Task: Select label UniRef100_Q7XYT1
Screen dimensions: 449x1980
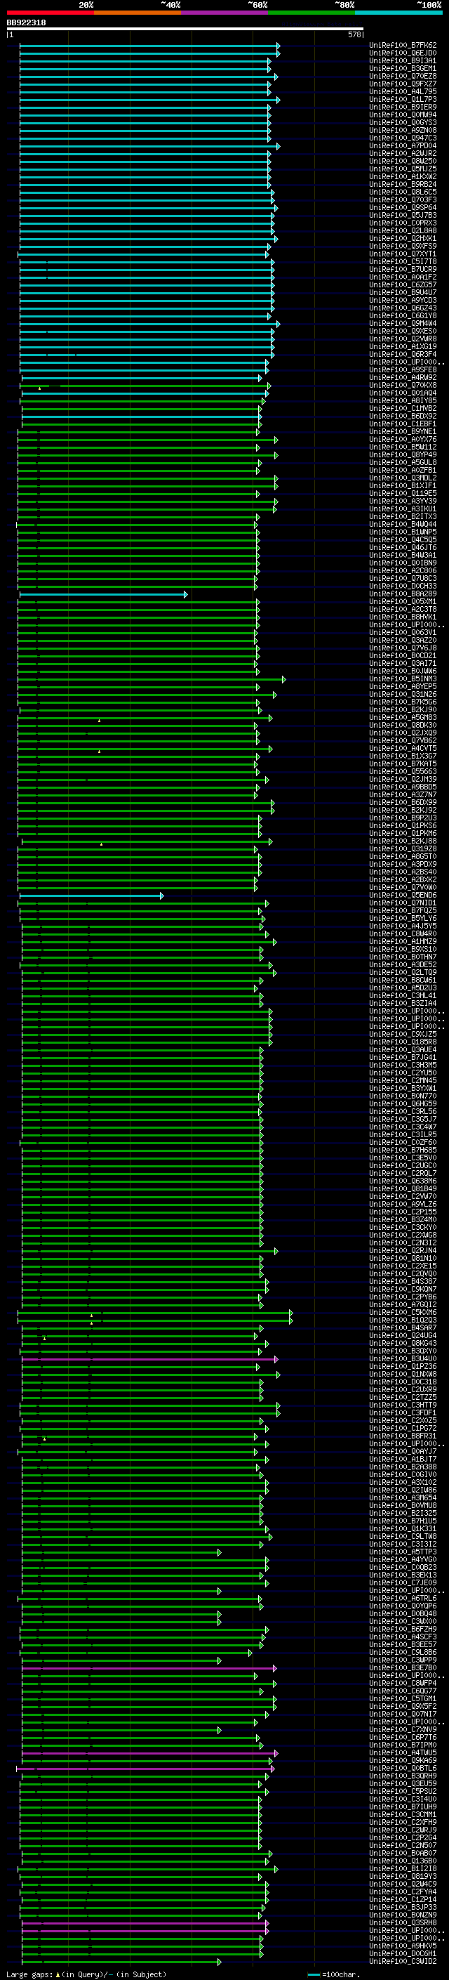Action: pos(403,254)
